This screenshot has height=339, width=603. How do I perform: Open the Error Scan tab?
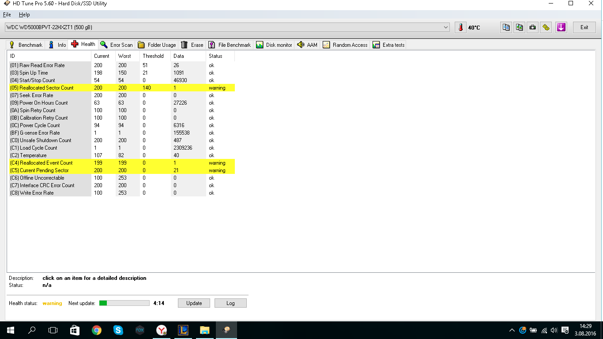(x=117, y=45)
